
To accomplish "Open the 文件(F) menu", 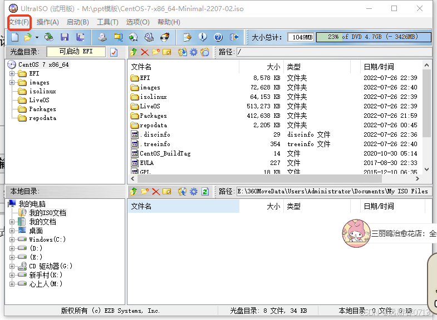I will [19, 22].
